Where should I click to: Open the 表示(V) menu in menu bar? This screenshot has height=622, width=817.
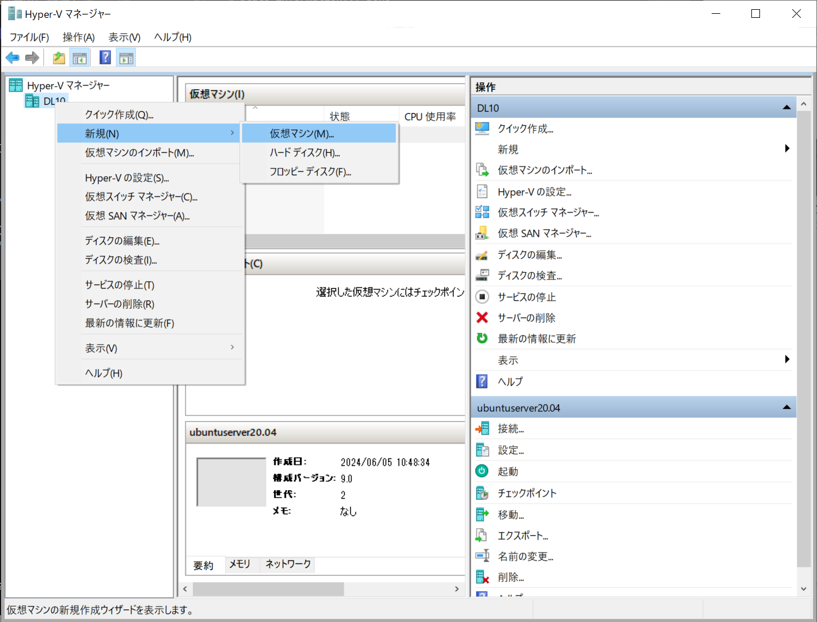pyautogui.click(x=125, y=37)
